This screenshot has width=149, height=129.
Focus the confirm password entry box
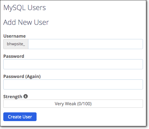tap(73, 84)
